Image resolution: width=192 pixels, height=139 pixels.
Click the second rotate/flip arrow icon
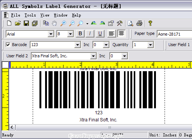coord(103,23)
